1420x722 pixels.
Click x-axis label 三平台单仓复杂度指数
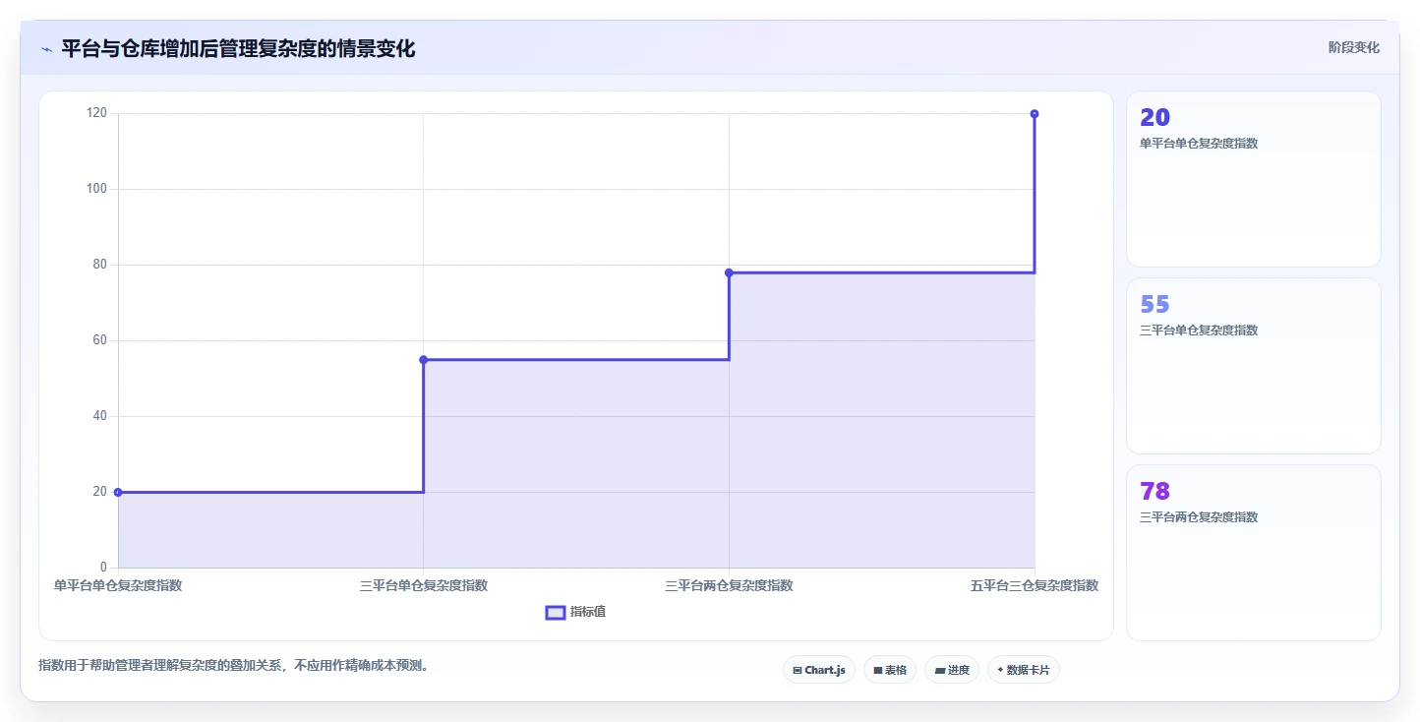pyautogui.click(x=424, y=585)
